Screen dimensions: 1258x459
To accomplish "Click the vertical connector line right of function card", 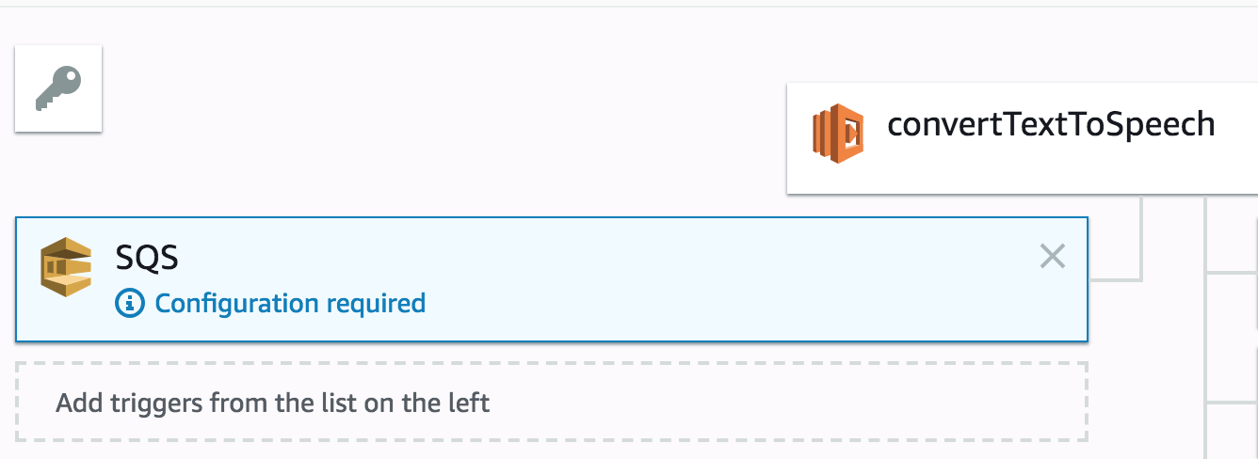I will click(1207, 320).
